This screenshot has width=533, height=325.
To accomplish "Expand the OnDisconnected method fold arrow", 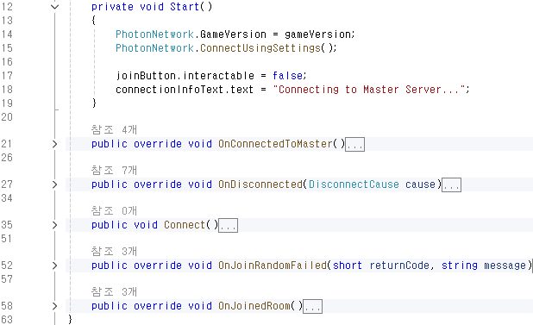I will 54,184.
